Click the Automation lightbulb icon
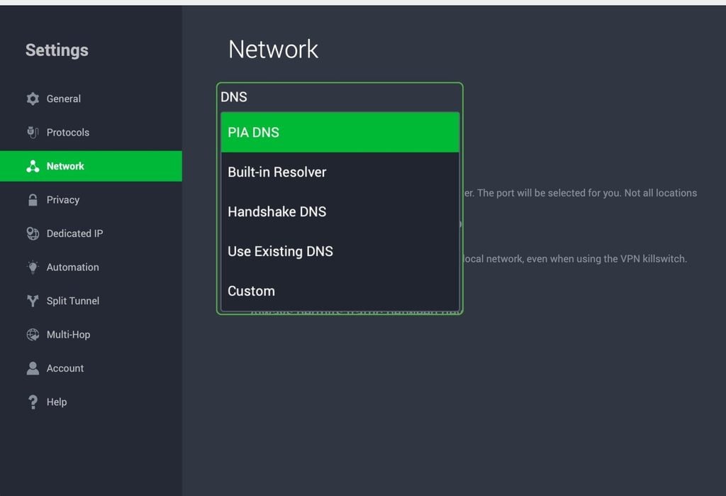The image size is (726, 496). (33, 268)
